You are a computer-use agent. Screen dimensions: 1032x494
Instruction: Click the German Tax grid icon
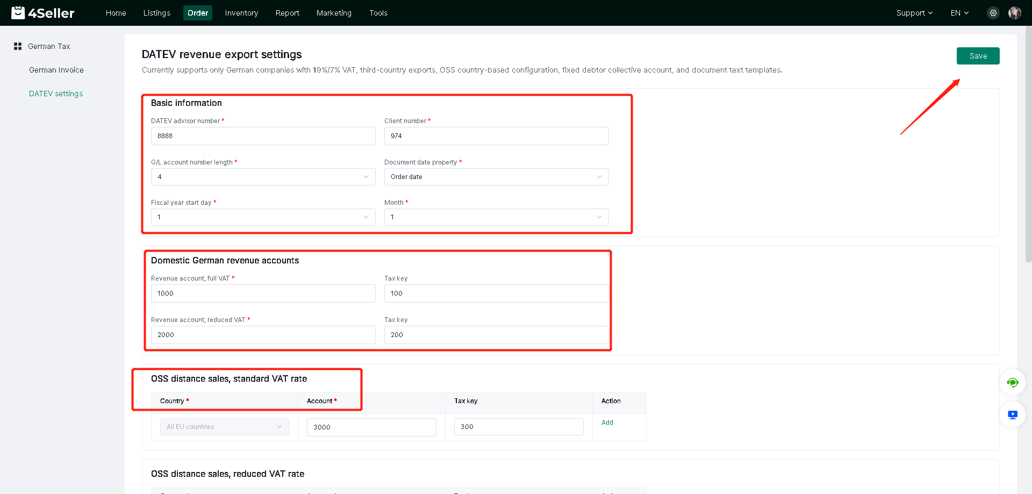18,46
